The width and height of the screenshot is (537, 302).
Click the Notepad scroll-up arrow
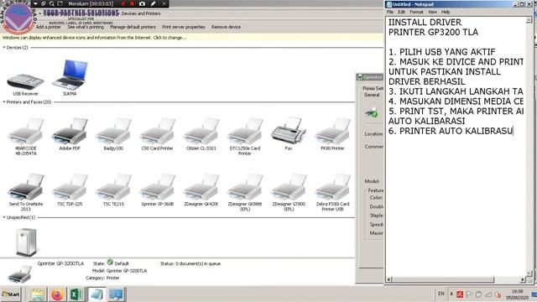(529, 19)
